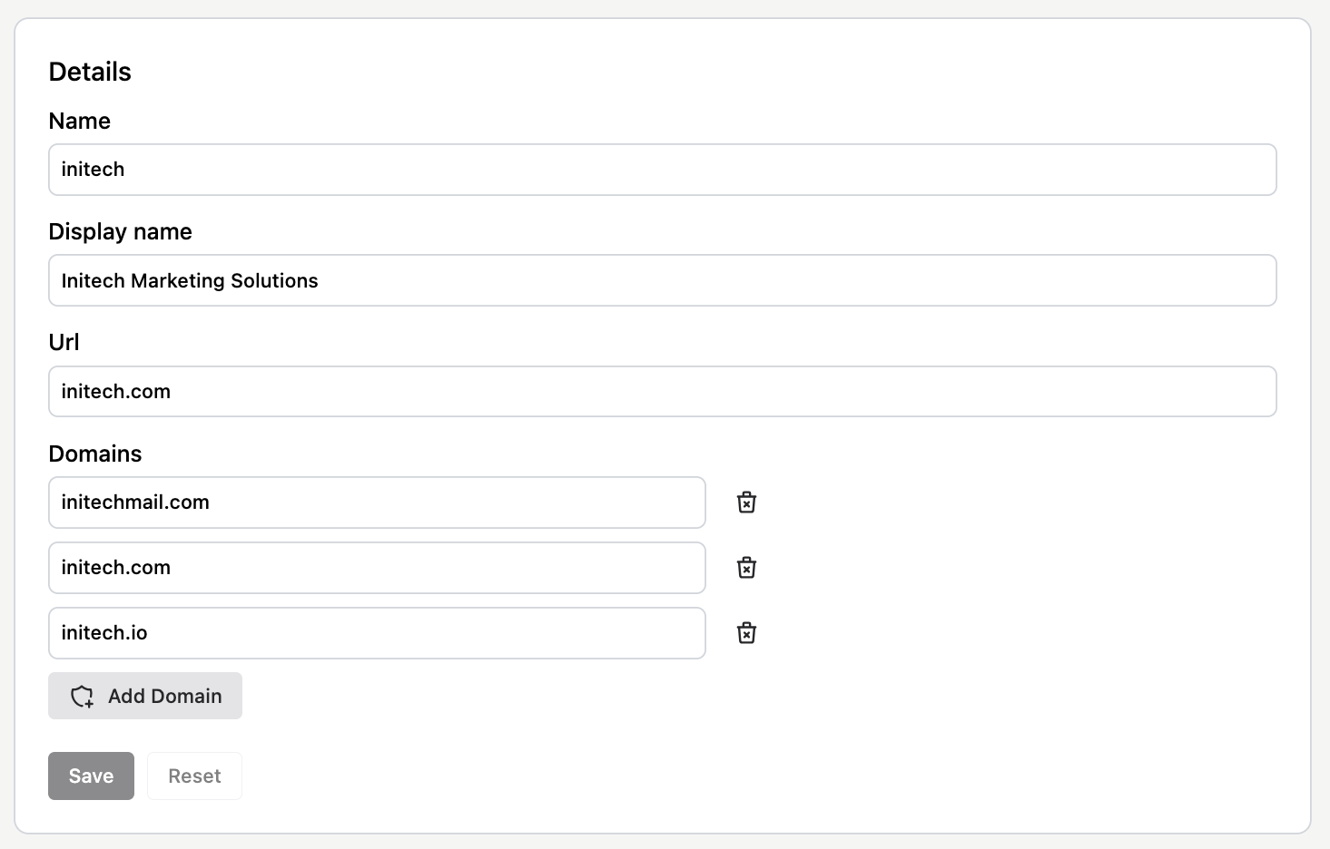Click the Details heading
The width and height of the screenshot is (1330, 849).
pyautogui.click(x=90, y=72)
